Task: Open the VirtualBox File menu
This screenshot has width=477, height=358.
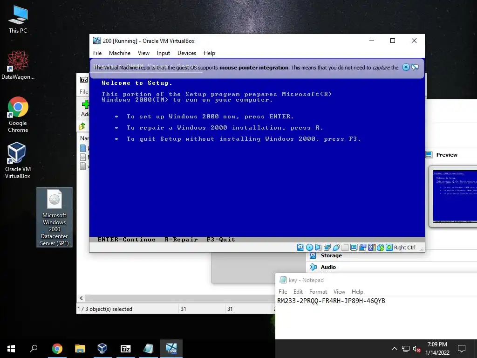Action: [x=97, y=53]
